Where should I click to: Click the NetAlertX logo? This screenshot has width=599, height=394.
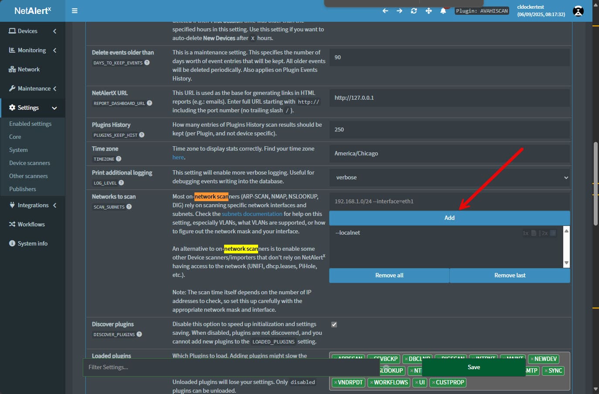33,11
